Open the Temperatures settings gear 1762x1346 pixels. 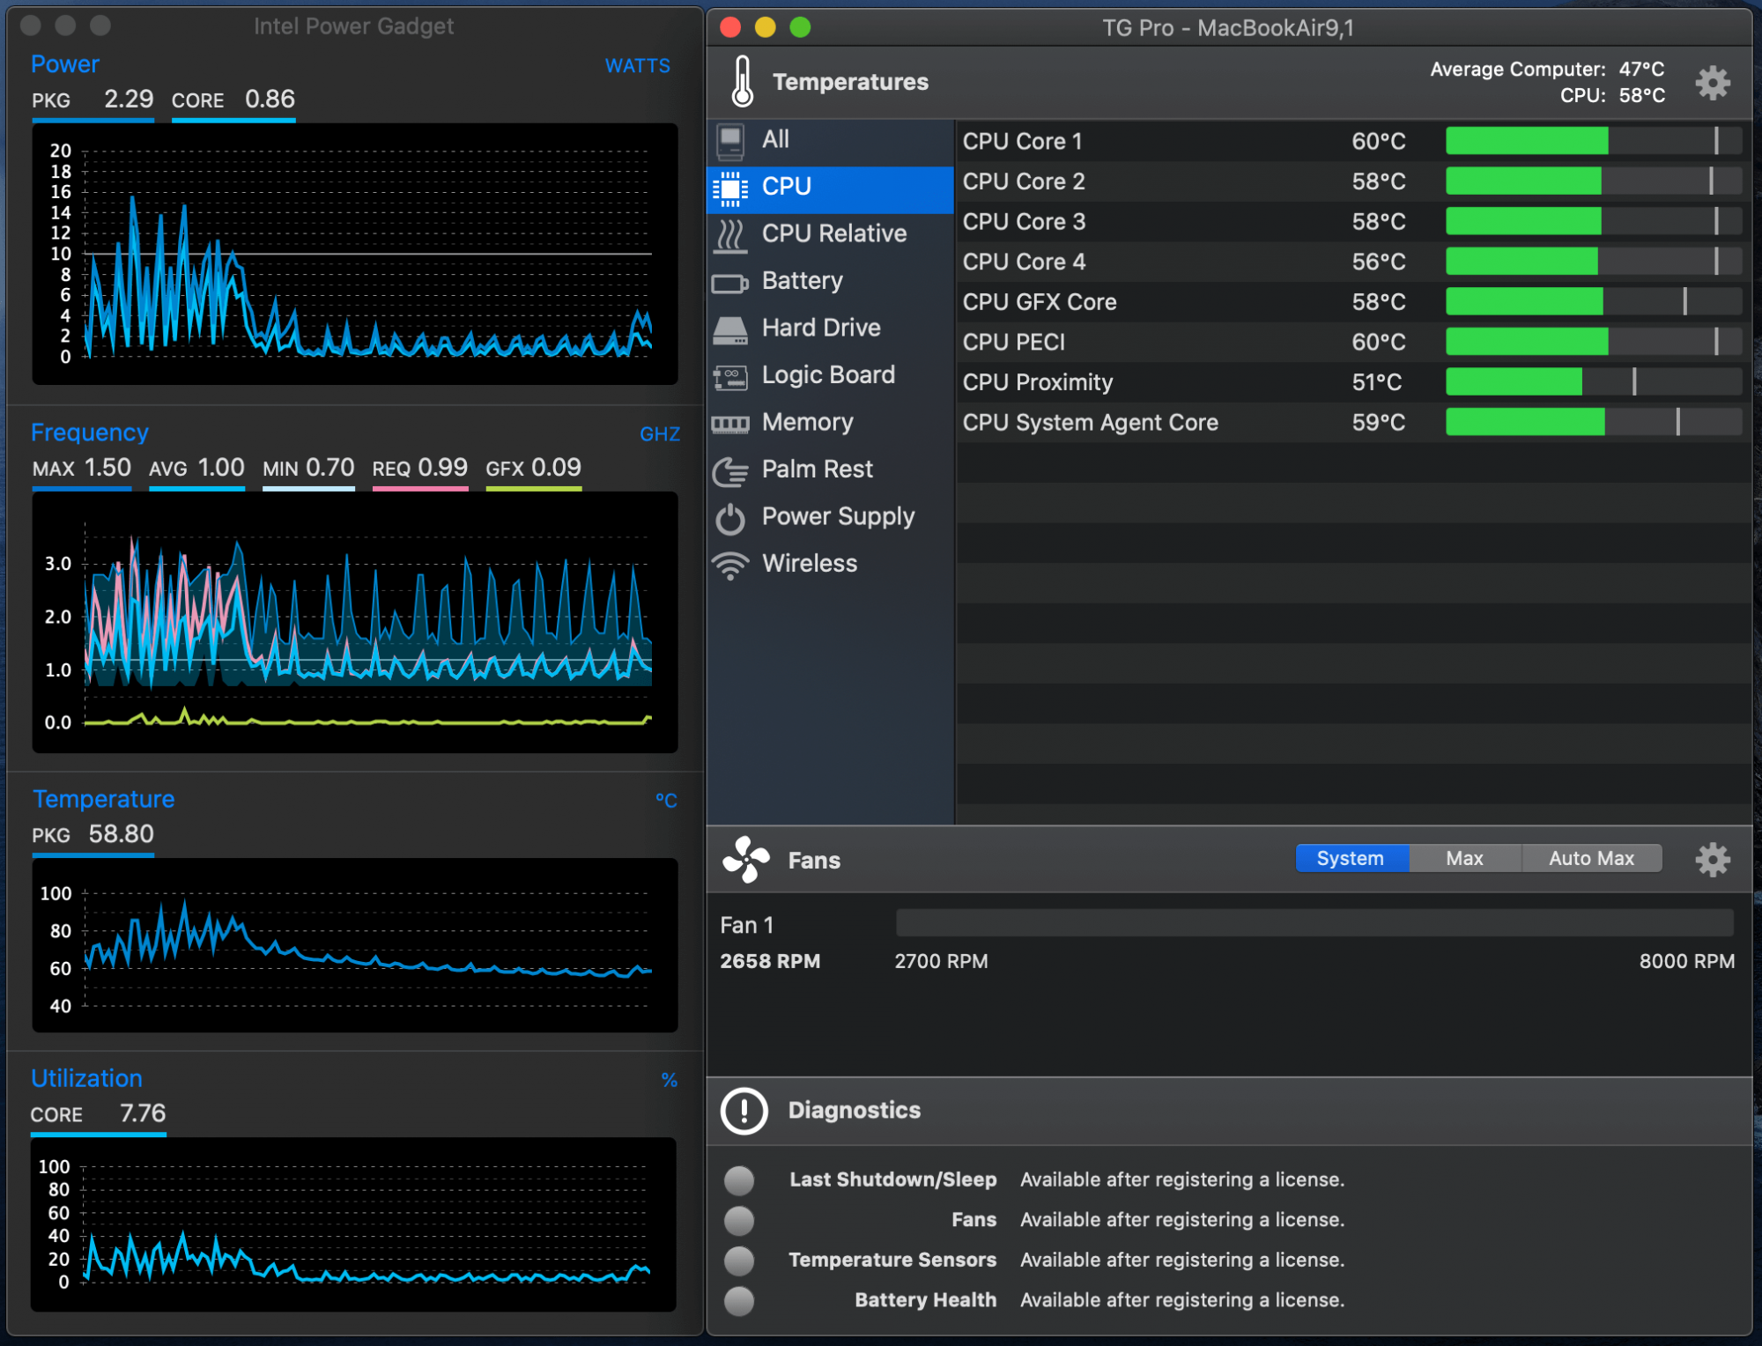(1712, 82)
